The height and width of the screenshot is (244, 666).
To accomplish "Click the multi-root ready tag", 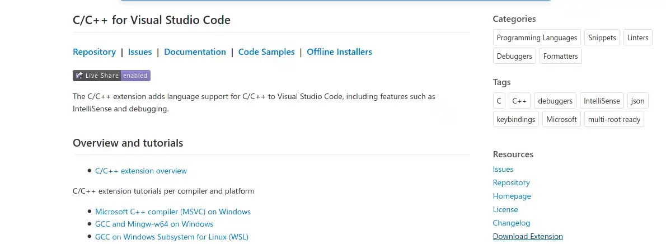I will 614,119.
